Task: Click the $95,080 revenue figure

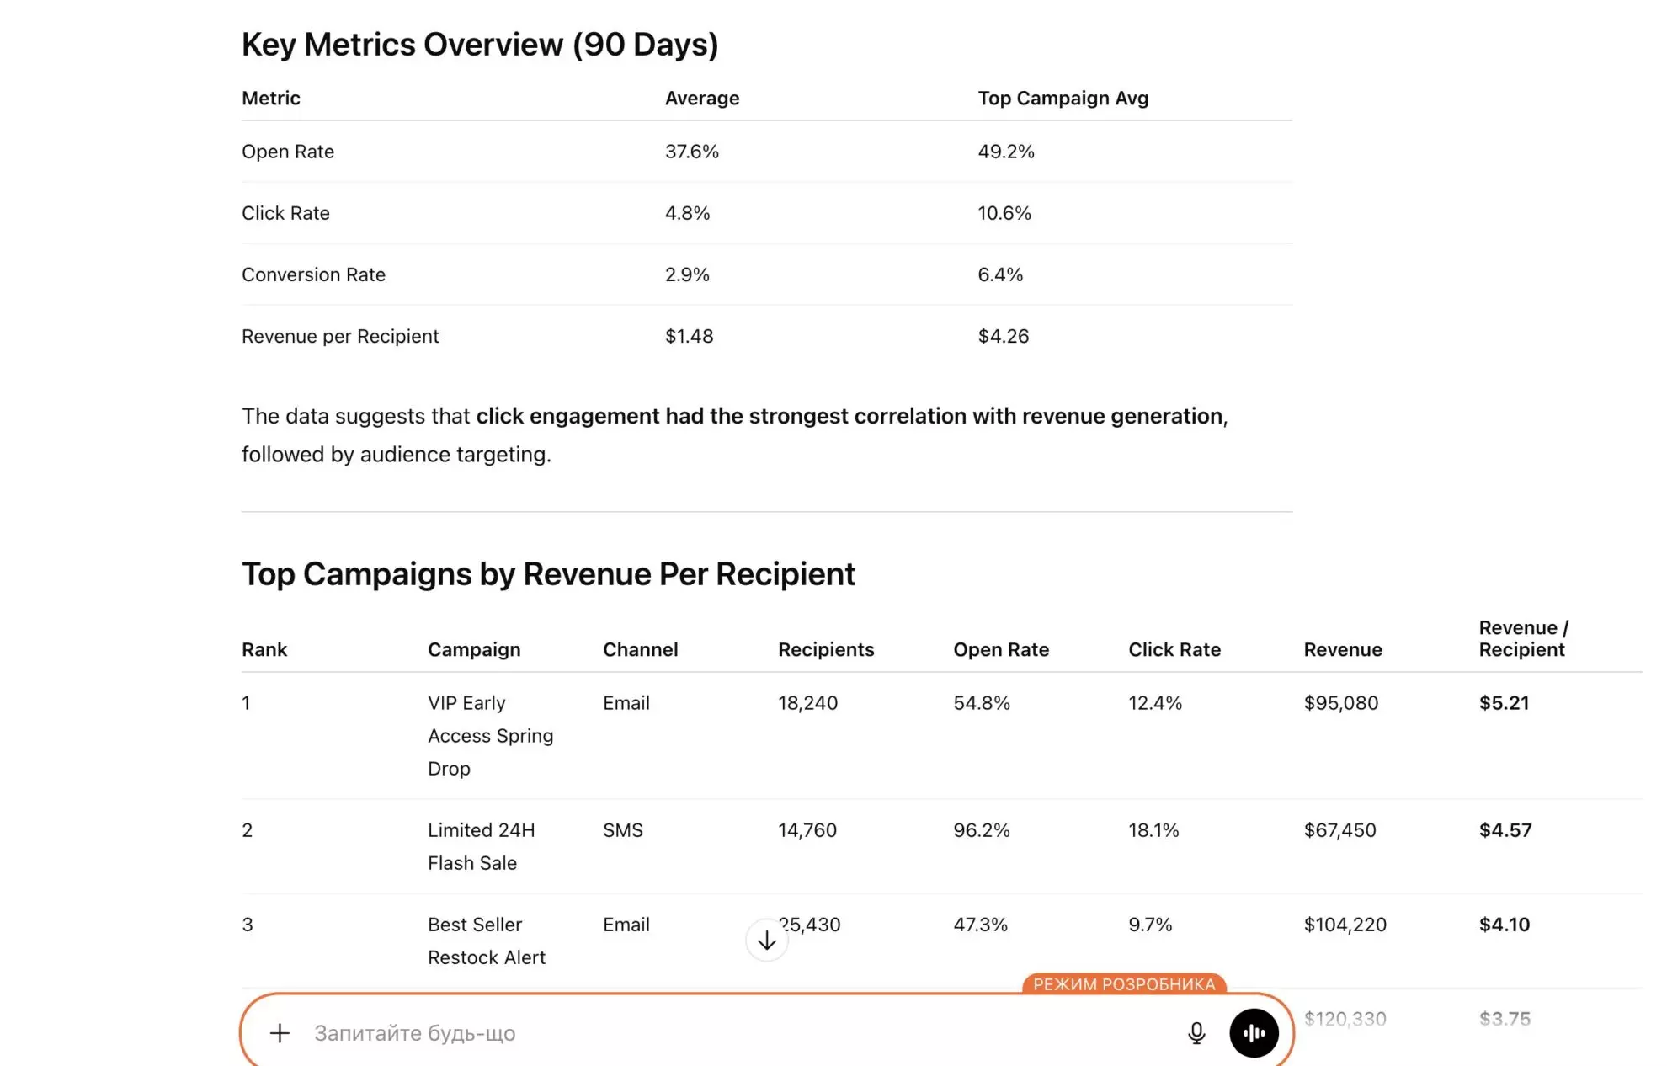Action: pos(1341,703)
